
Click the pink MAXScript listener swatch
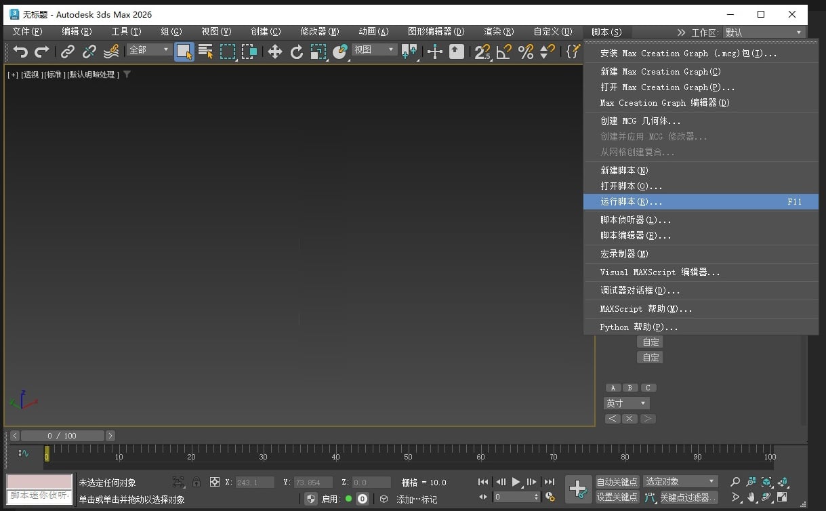[39, 482]
